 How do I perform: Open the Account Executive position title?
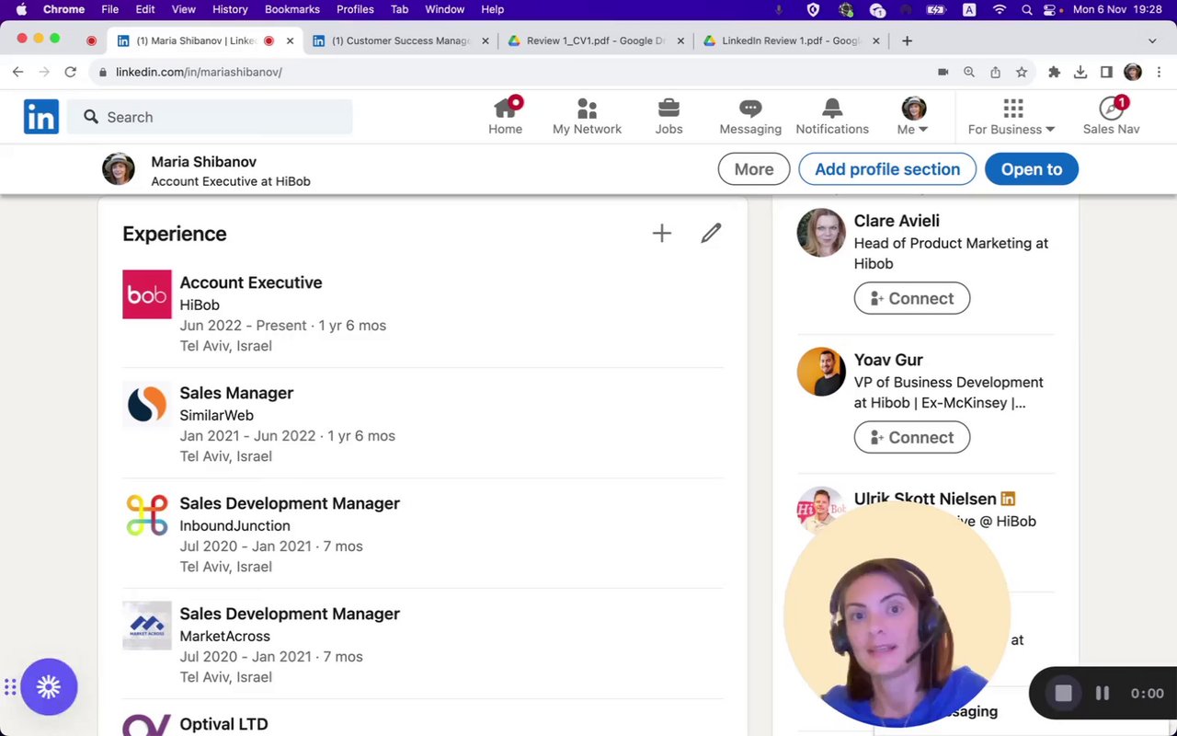pos(251,282)
